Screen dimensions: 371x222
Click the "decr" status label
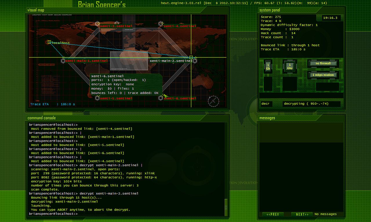pos(265,104)
